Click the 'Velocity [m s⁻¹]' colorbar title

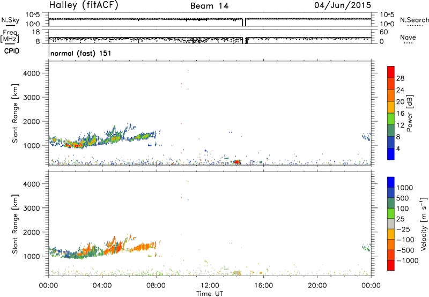[x=424, y=224]
